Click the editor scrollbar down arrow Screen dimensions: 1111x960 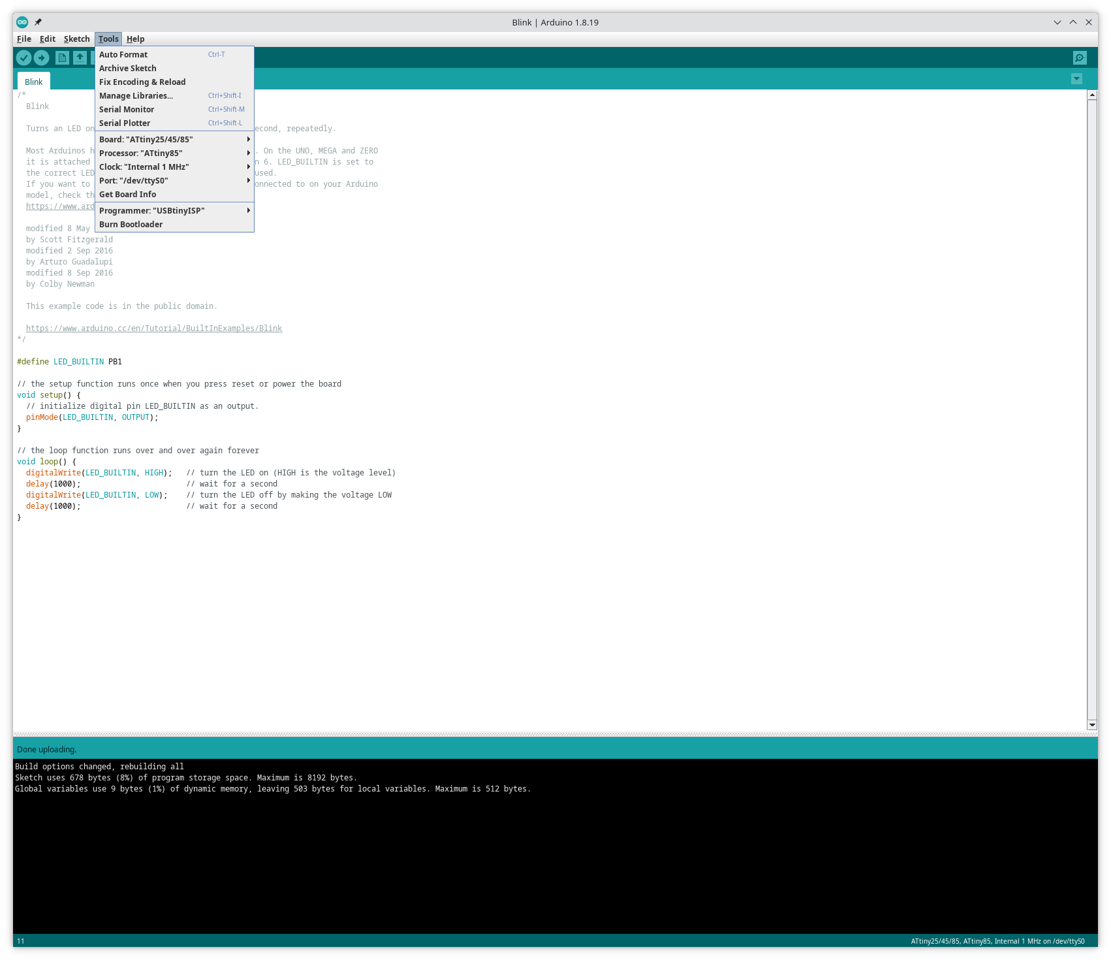tap(1092, 725)
